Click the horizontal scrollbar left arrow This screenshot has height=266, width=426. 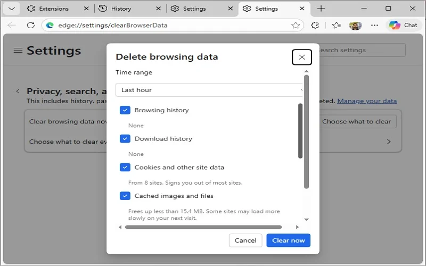pyautogui.click(x=120, y=227)
